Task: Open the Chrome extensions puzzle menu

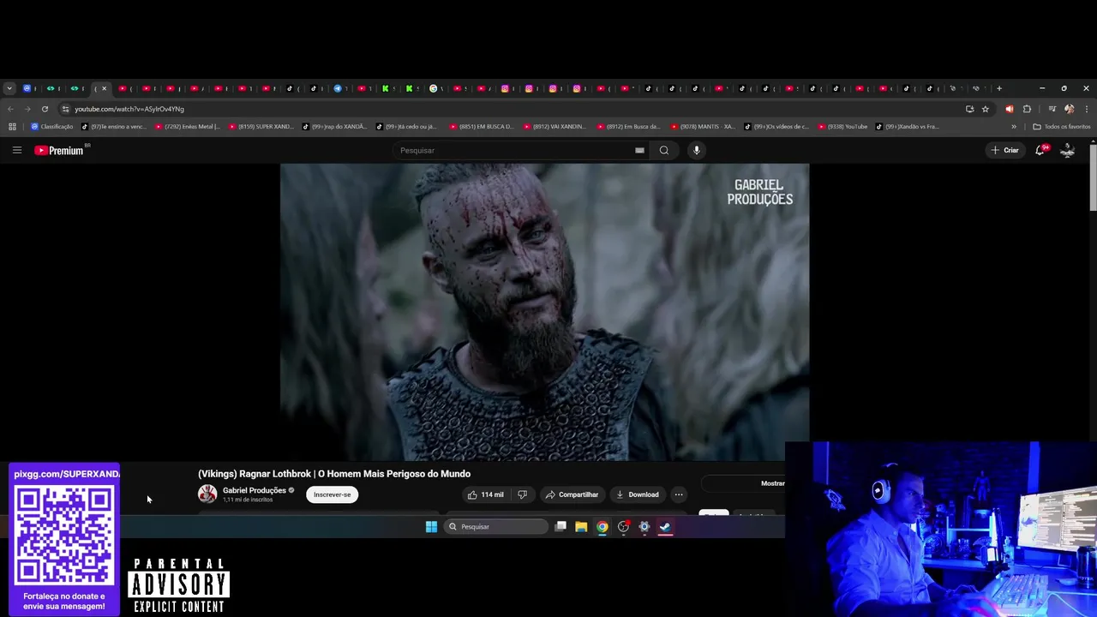Action: (1027, 109)
